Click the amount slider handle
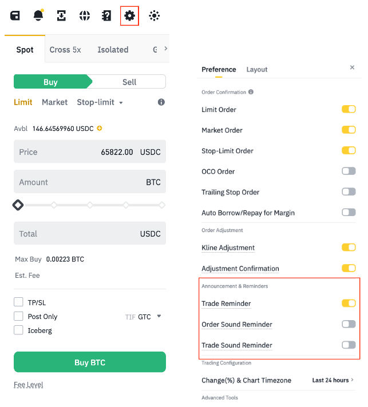 18,205
